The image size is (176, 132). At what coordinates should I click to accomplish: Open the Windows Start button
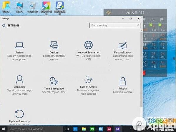pyautogui.click(x=3, y=129)
